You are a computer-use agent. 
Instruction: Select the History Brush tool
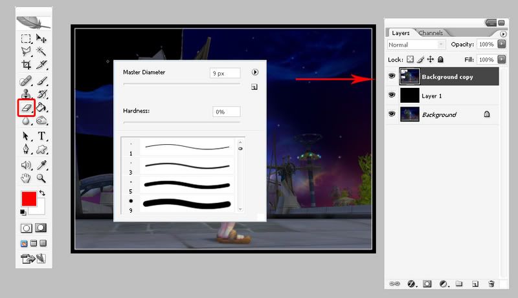click(41, 94)
